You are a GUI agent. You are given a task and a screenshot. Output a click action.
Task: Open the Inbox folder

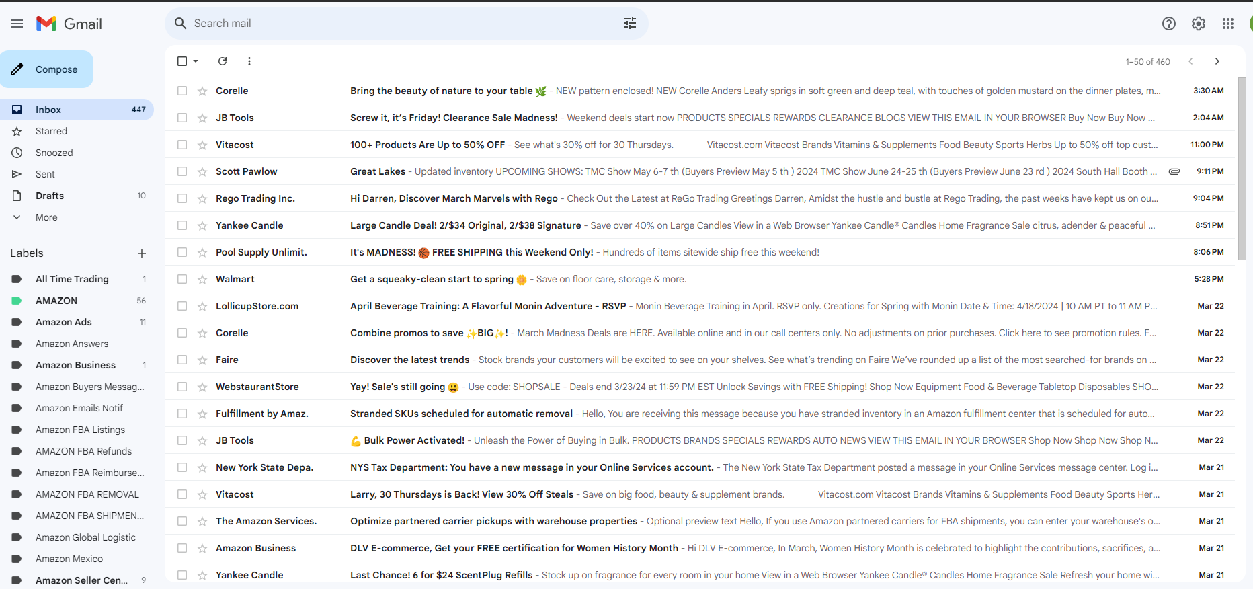pos(77,110)
